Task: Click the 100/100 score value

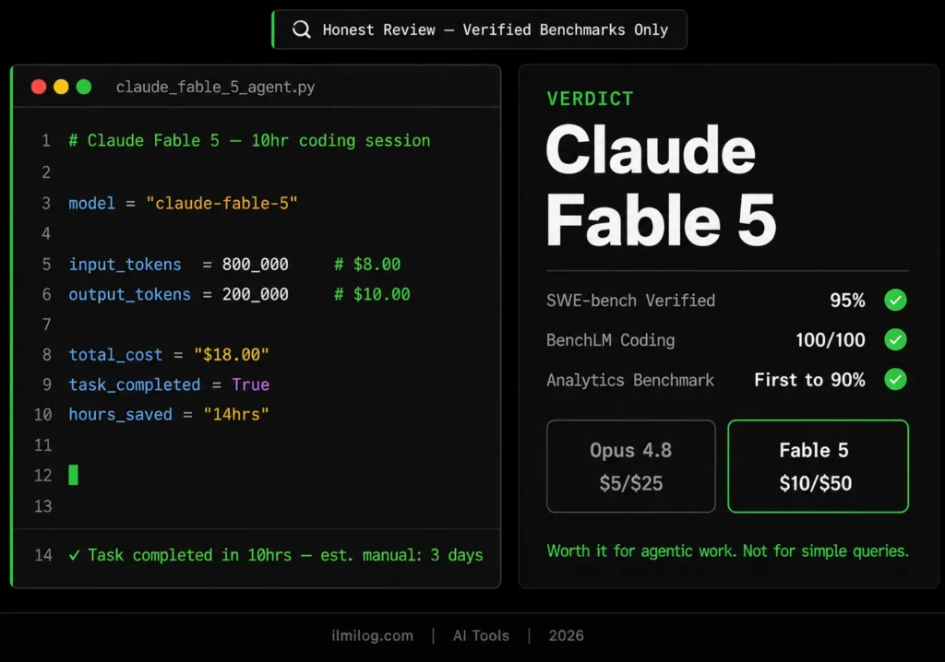Action: coord(831,340)
